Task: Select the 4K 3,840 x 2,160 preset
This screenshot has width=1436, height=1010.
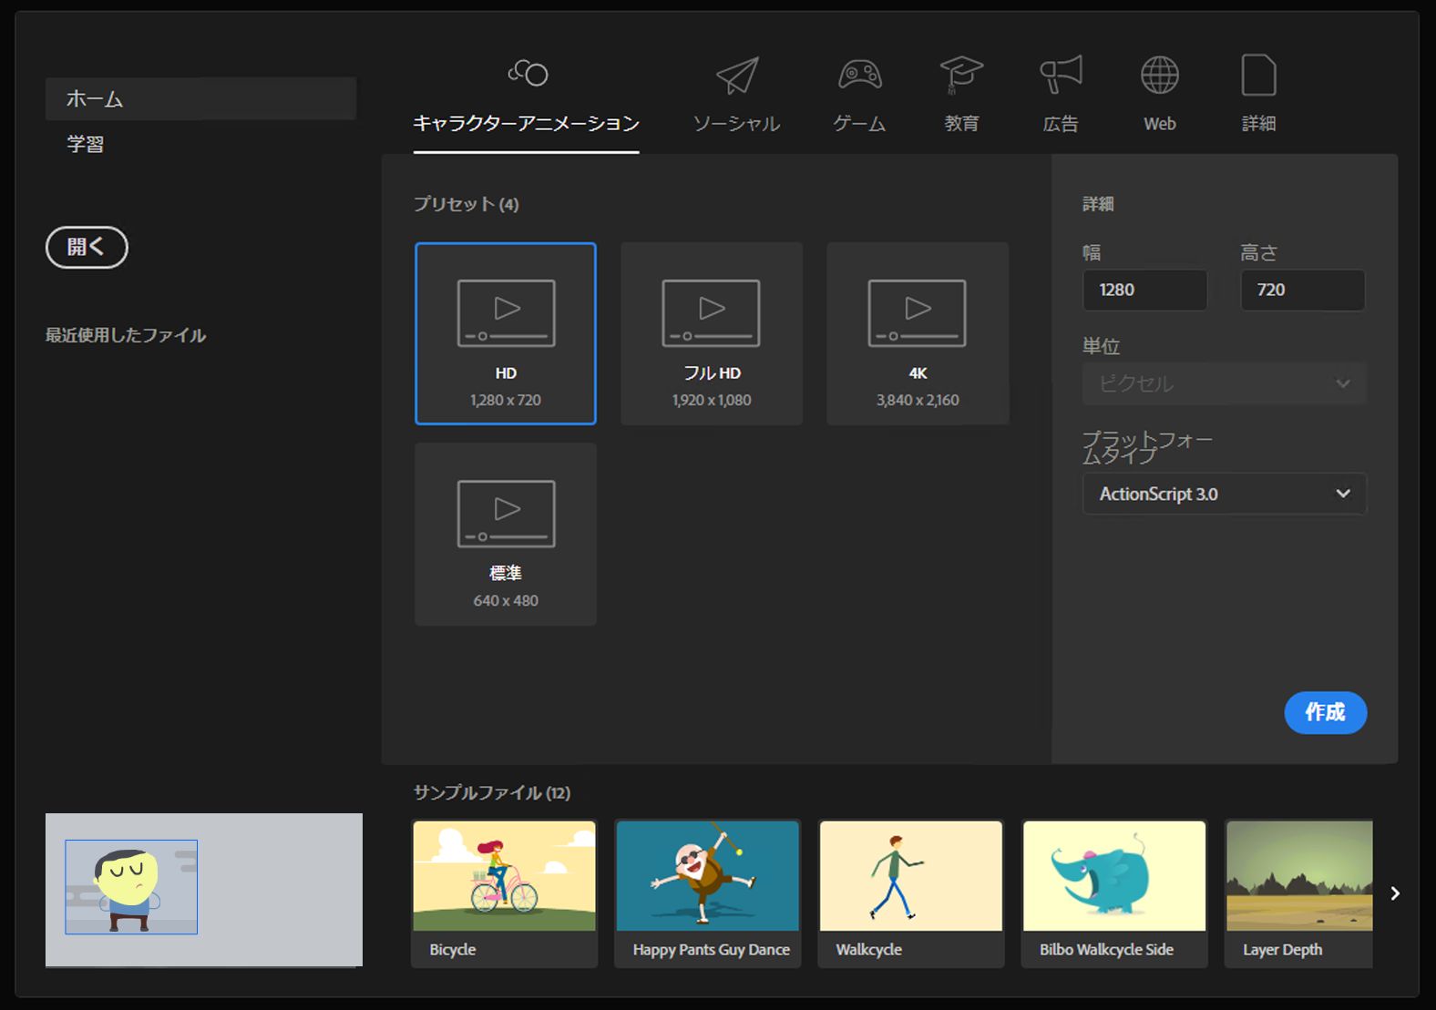Action: [918, 333]
